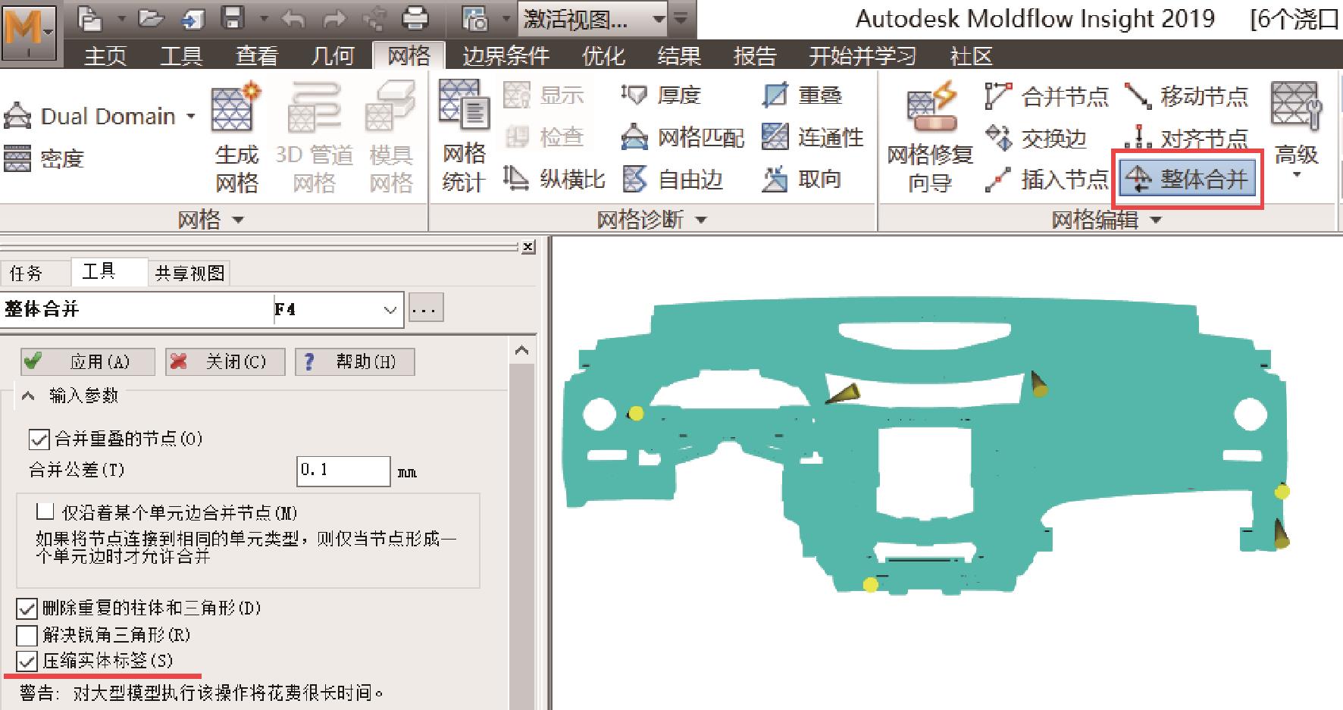Switch to the 边界条件 ribbon tab
Image resolution: width=1343 pixels, height=710 pixels.
[x=506, y=55]
